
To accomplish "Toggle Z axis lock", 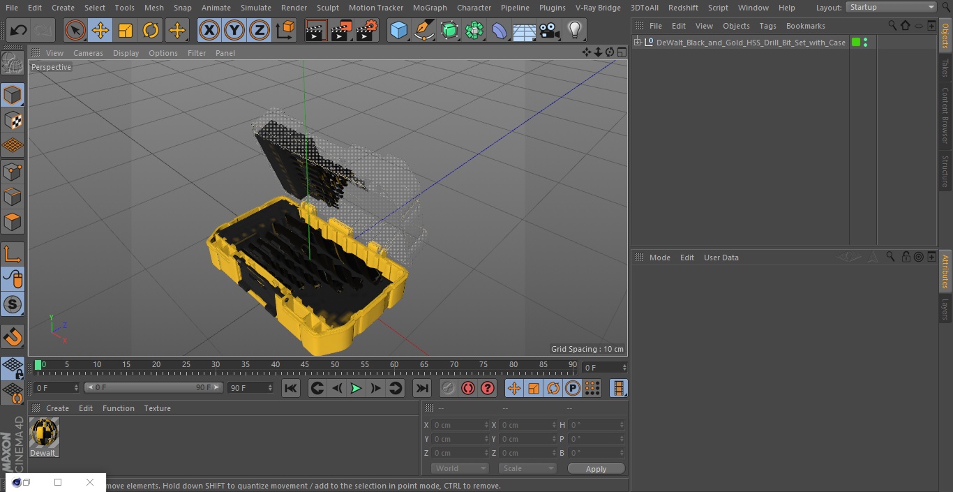I will (x=260, y=30).
